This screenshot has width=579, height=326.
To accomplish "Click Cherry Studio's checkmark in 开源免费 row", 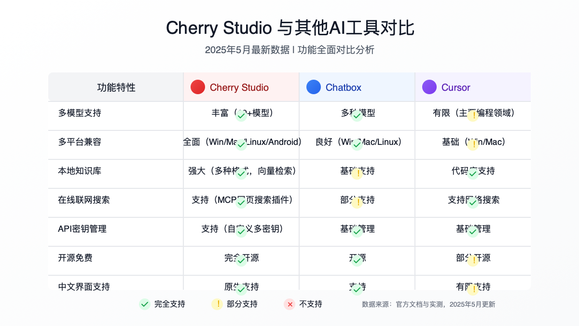I will 241,261.
